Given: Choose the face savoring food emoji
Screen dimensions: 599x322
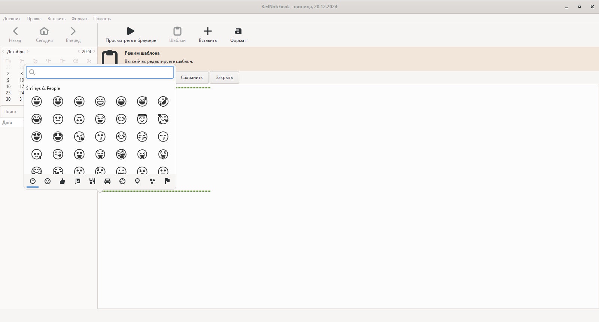Looking at the screenshot, I should pyautogui.click(x=58, y=154).
